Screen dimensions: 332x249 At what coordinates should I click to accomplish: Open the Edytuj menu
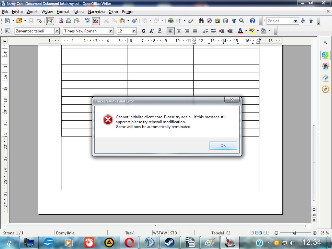pyautogui.click(x=17, y=12)
